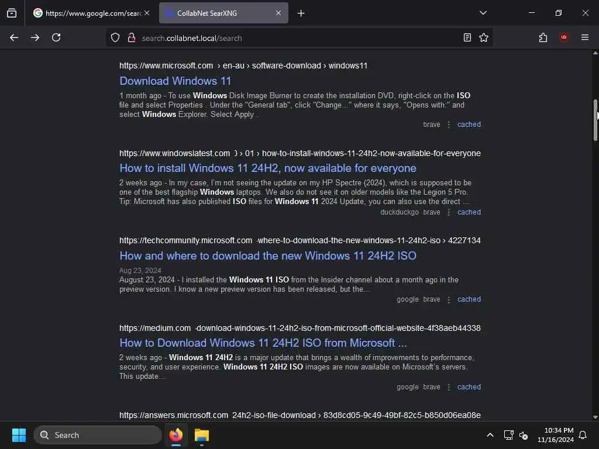Open tracking protection shield icon
Viewport: 599px width, 449px height.
click(115, 38)
